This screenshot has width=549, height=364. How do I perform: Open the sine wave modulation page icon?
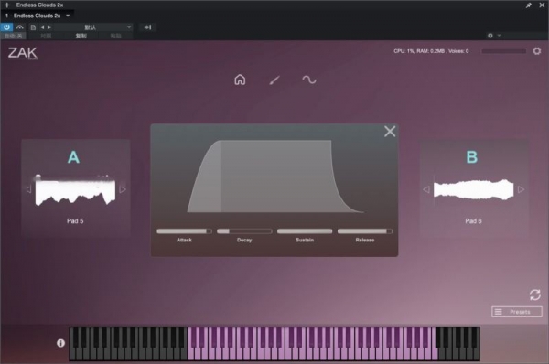tap(309, 80)
